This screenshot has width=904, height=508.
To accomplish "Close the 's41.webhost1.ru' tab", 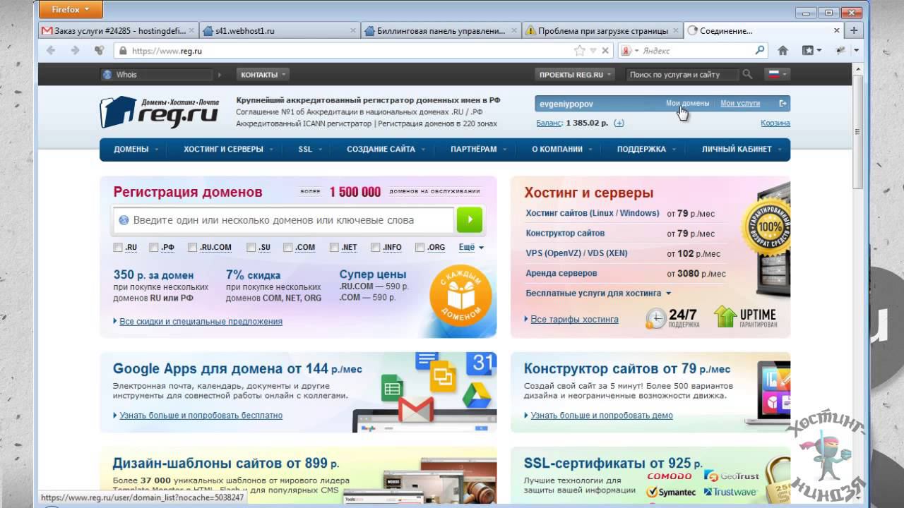I will pyautogui.click(x=353, y=31).
